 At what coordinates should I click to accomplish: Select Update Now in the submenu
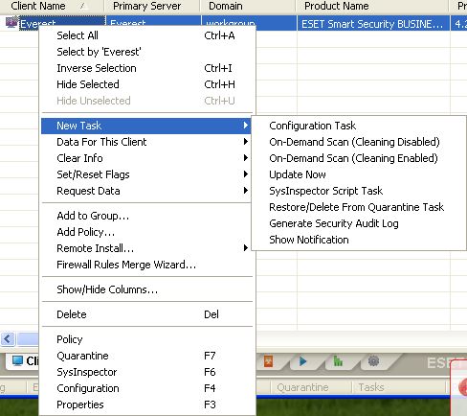tap(298, 174)
